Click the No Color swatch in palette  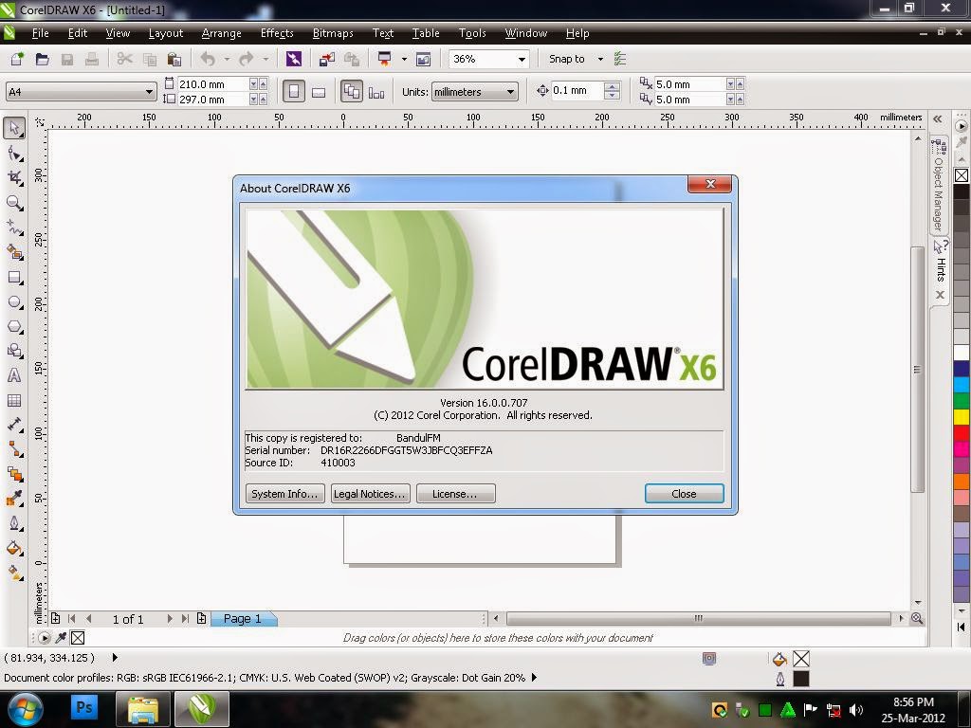[962, 175]
